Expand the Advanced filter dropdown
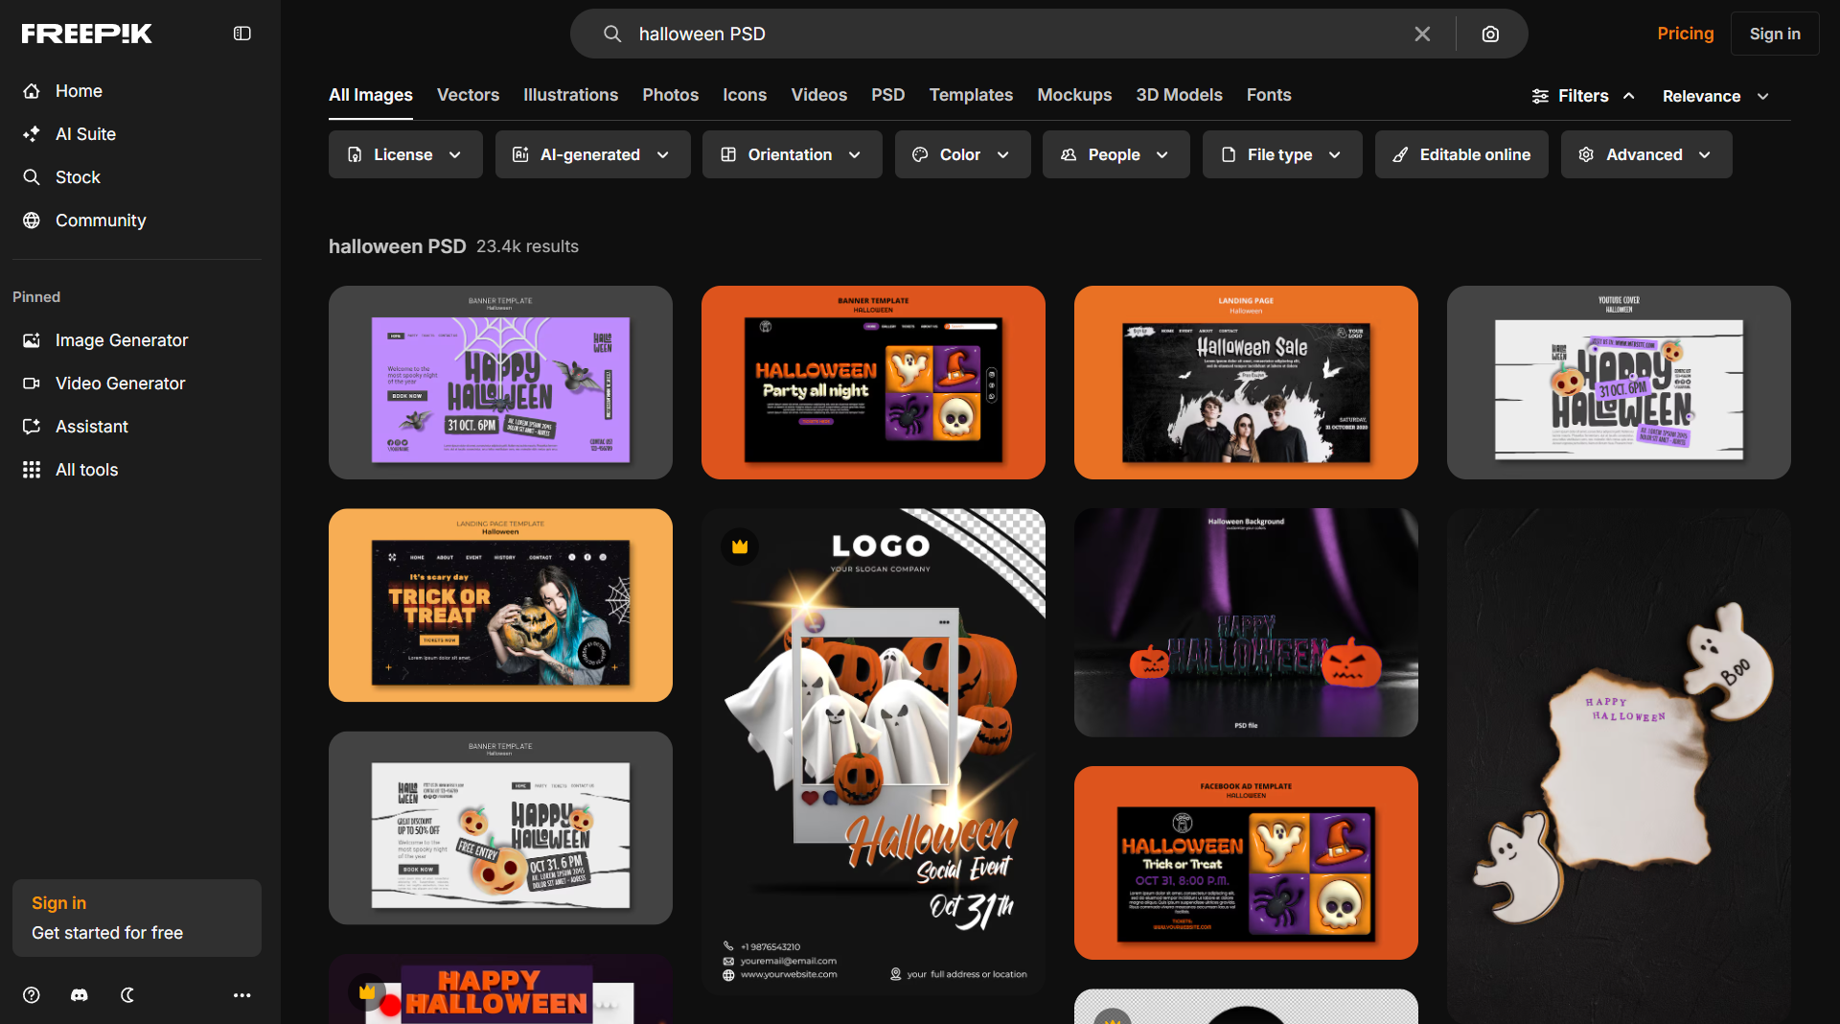 click(x=1646, y=154)
